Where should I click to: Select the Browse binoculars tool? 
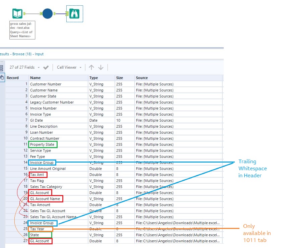coord(75,14)
